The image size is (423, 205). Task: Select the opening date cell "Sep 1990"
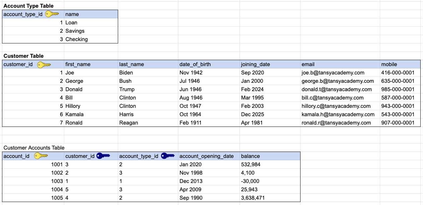(x=209, y=198)
